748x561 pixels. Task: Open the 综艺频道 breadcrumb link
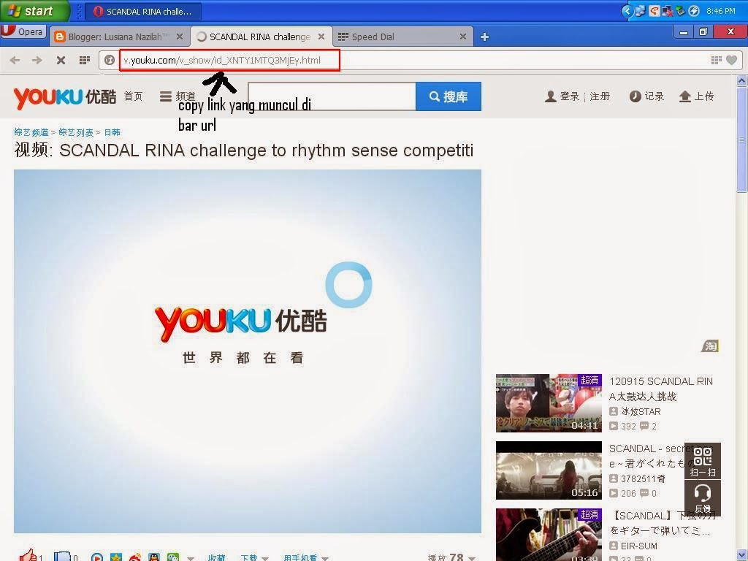point(31,132)
